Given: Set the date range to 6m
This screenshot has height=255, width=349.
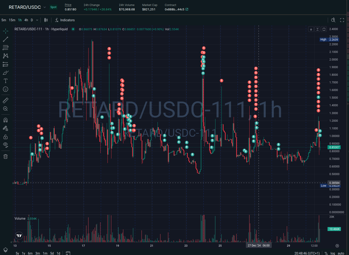Looking at the screenshot, I should coord(31,253).
